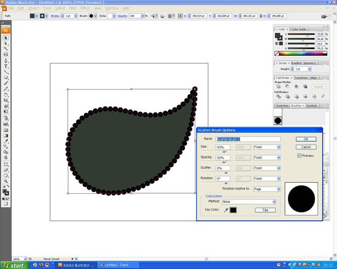Select the Warp tool
The image size is (337, 269).
coord(6,106)
